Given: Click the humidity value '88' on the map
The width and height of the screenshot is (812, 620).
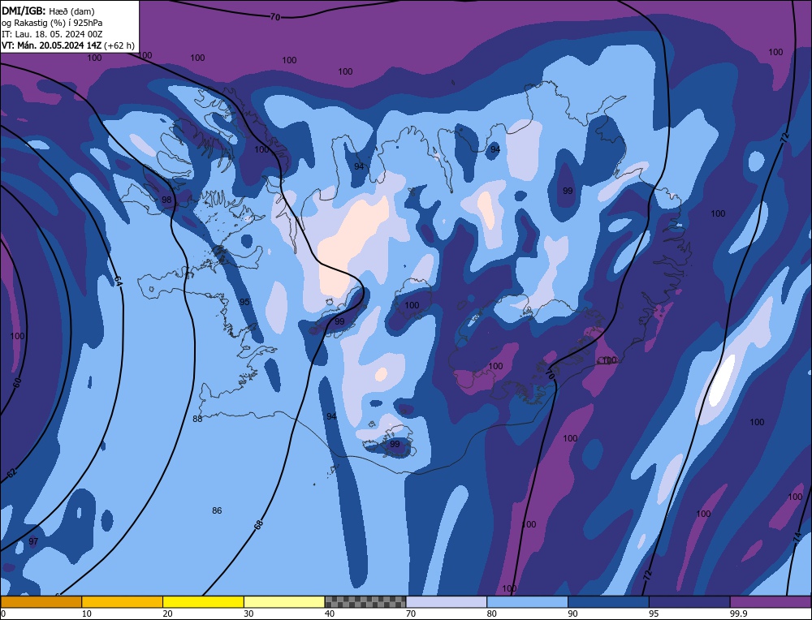Looking at the screenshot, I should click(197, 419).
